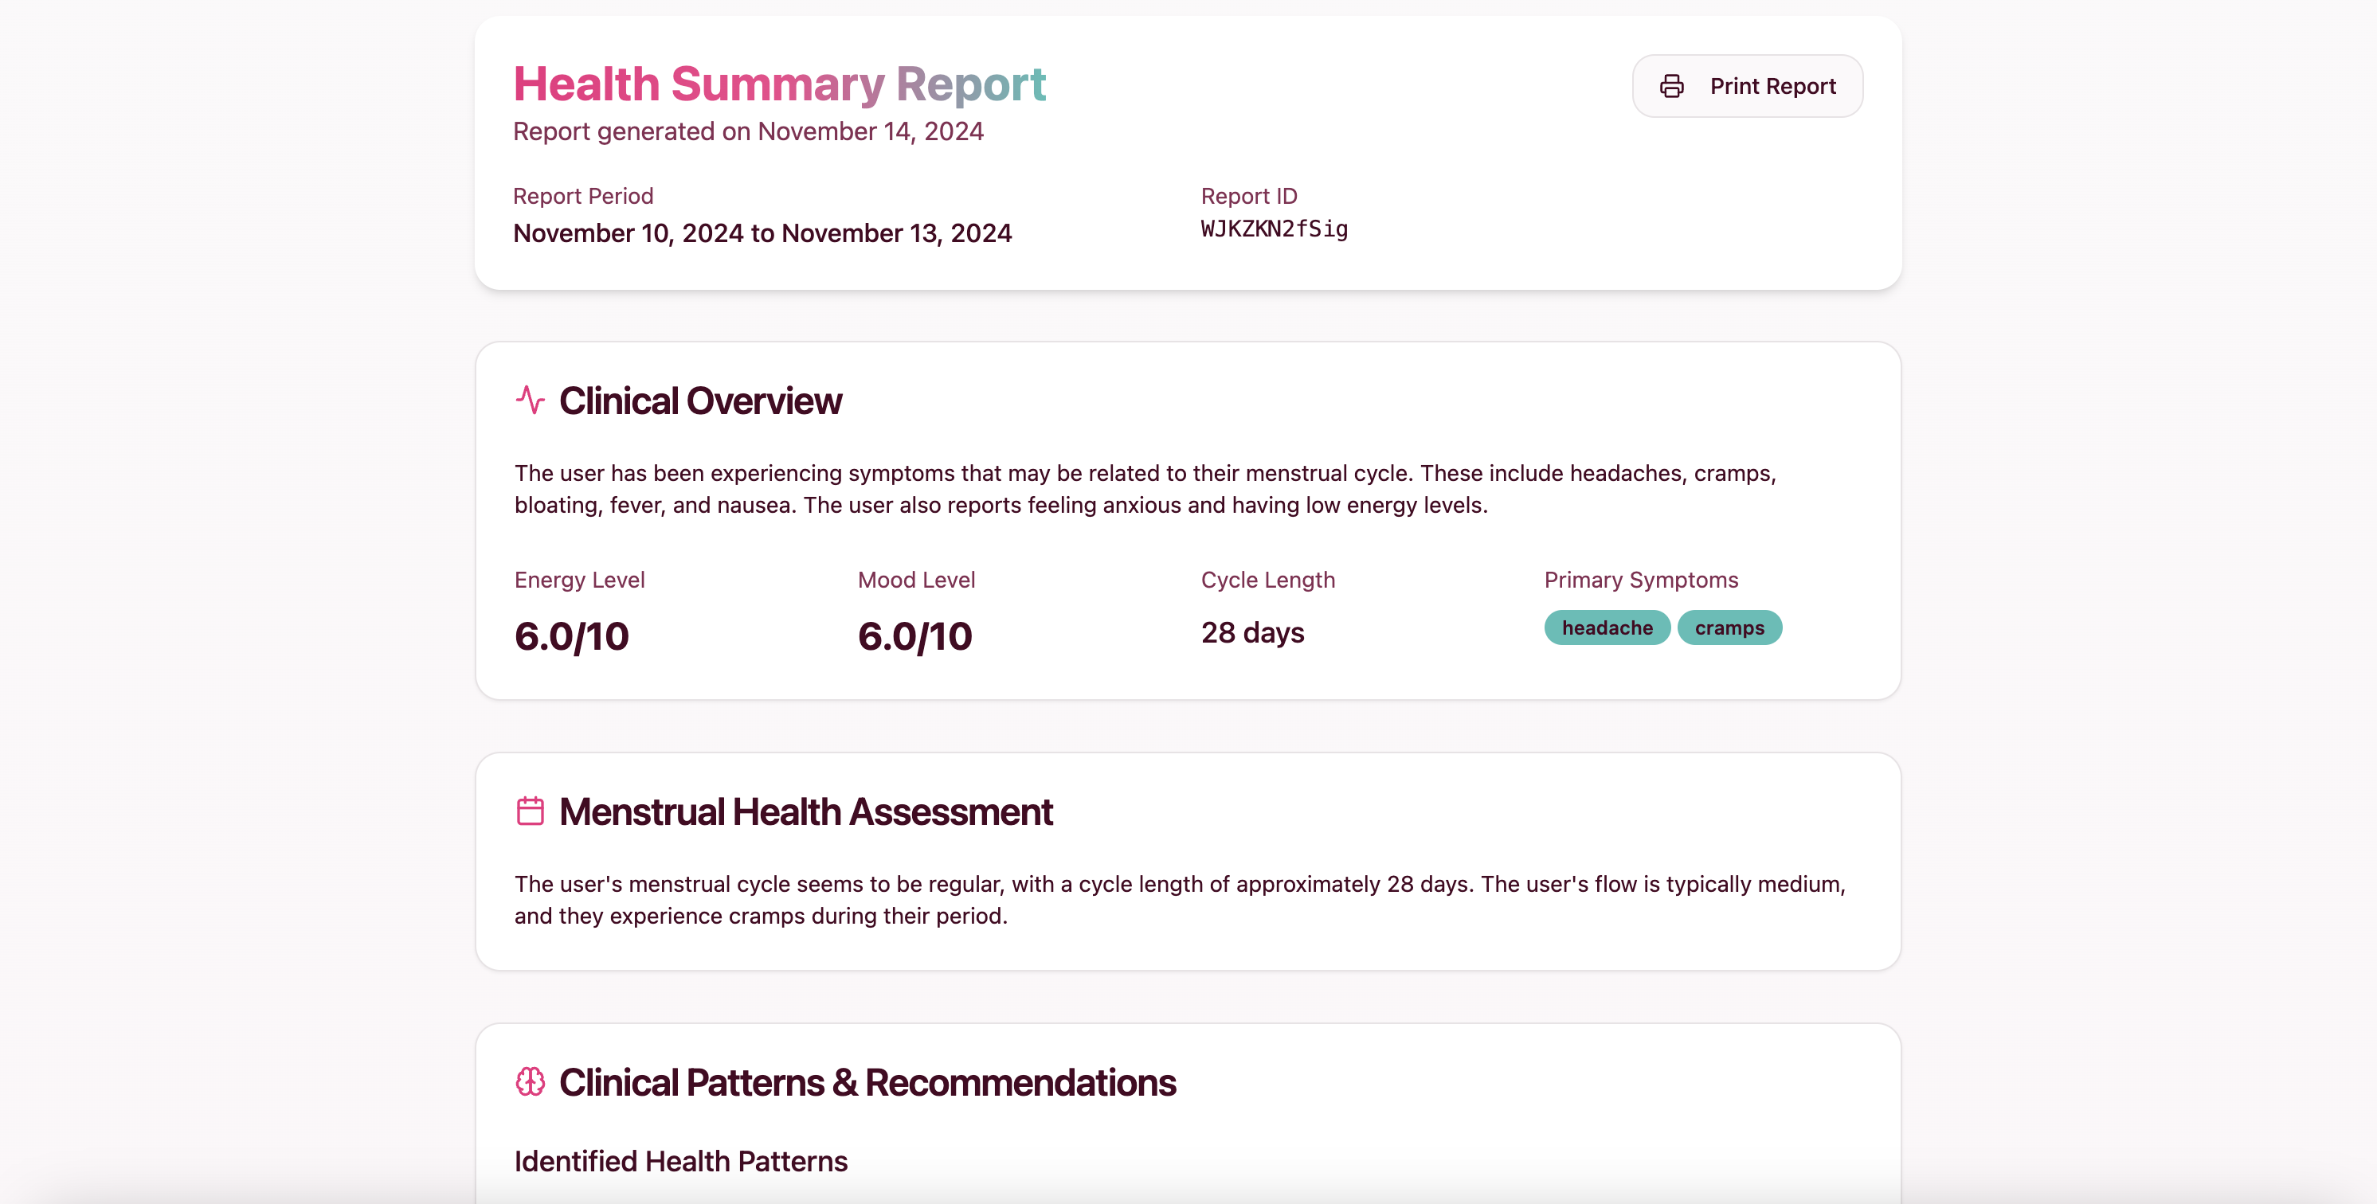The height and width of the screenshot is (1204, 2377).
Task: Click the Report ID code WJKZKN2fSig
Action: [1274, 229]
